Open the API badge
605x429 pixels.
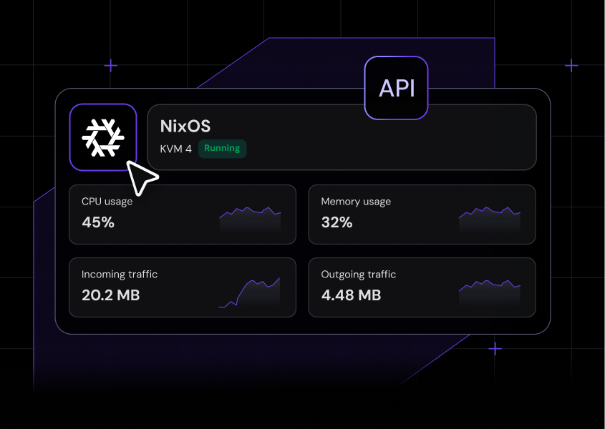coord(396,88)
